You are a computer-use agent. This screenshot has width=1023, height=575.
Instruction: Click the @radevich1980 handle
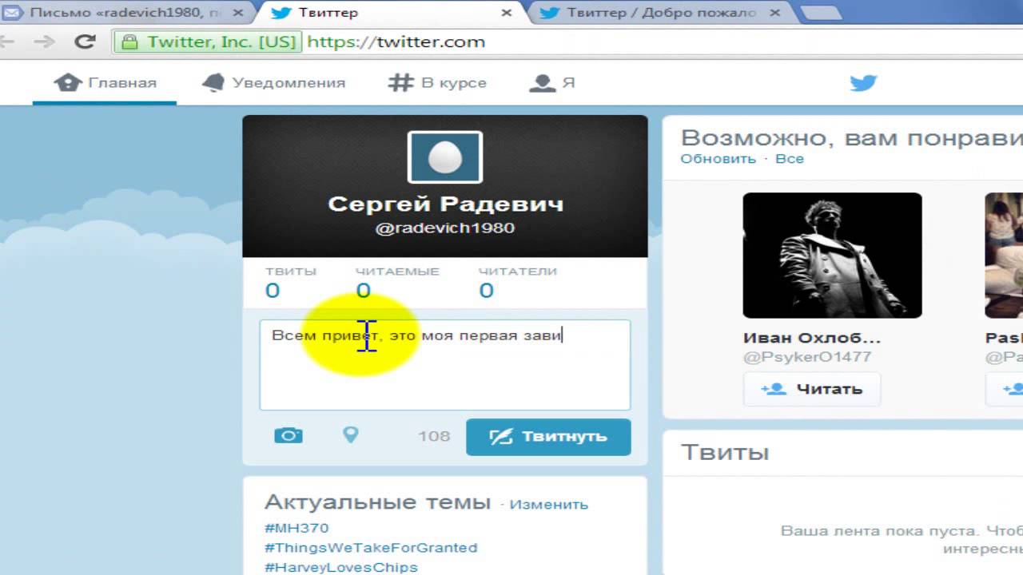point(445,228)
